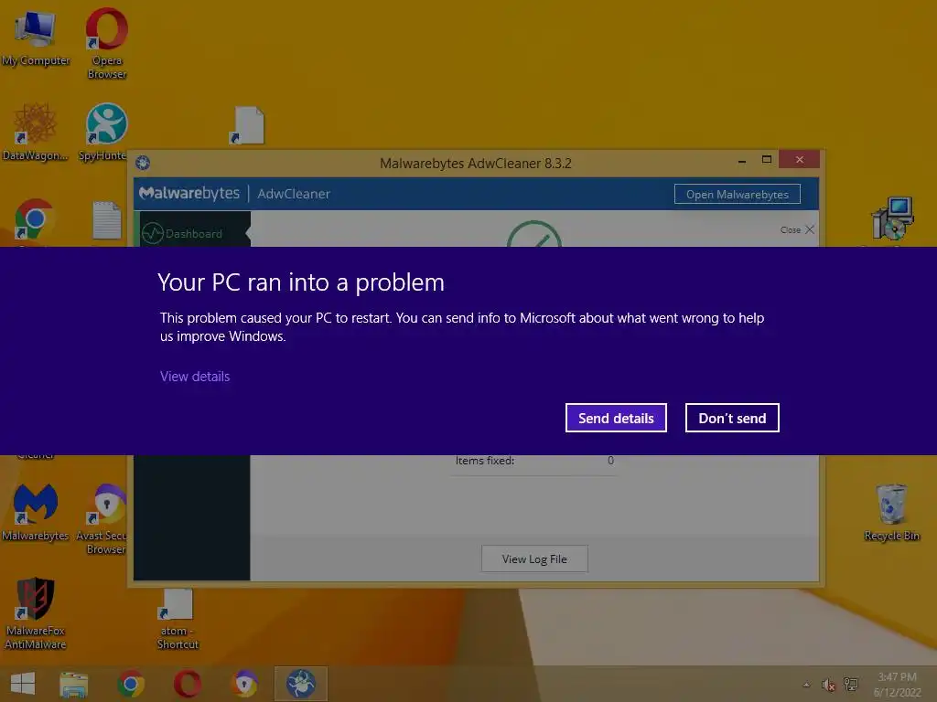
Task: Launch Chrome from the taskbar
Action: [x=131, y=684]
